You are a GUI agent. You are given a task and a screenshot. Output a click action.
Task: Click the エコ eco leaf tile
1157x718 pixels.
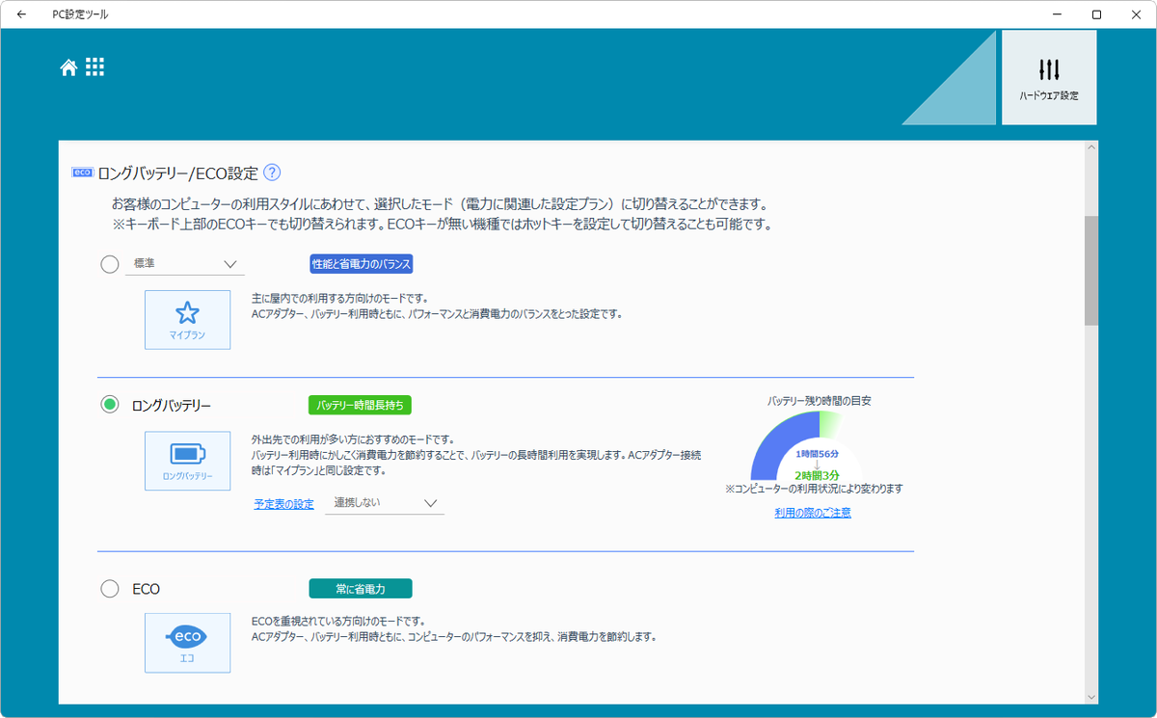pyautogui.click(x=187, y=643)
